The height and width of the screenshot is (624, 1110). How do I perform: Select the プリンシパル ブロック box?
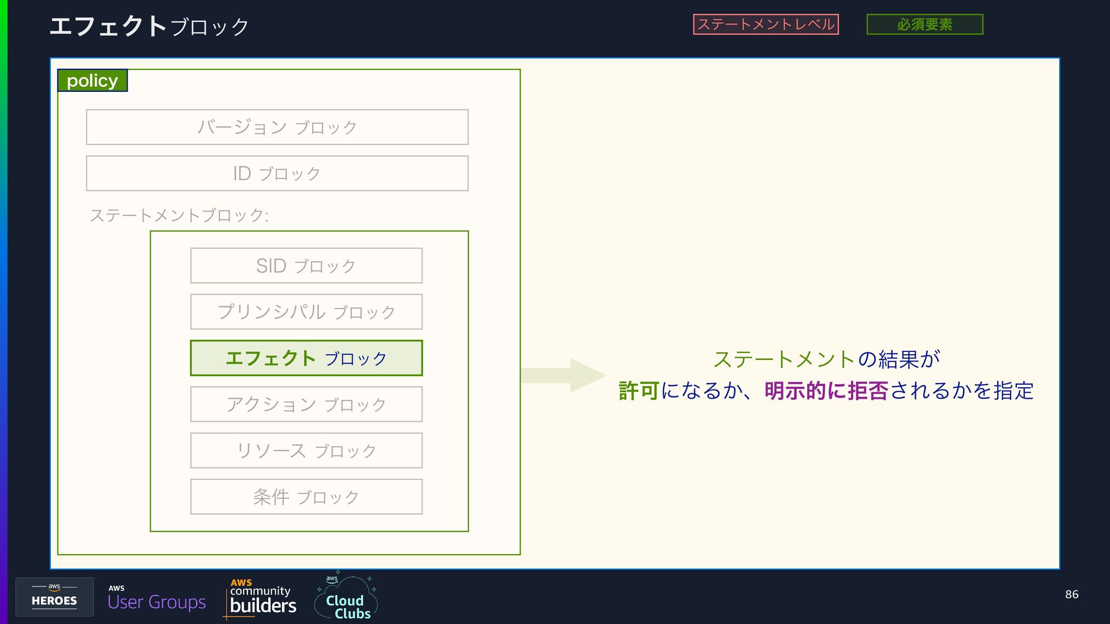tap(306, 312)
